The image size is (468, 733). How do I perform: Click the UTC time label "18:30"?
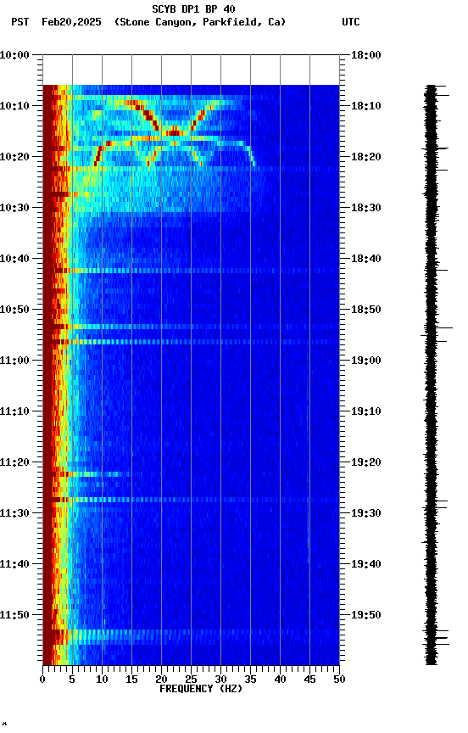pyautogui.click(x=366, y=208)
